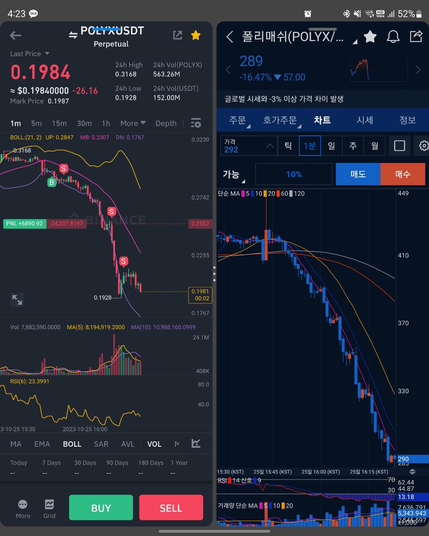
Task: Tap the PNL +6890.92 position label
Action: 25,224
